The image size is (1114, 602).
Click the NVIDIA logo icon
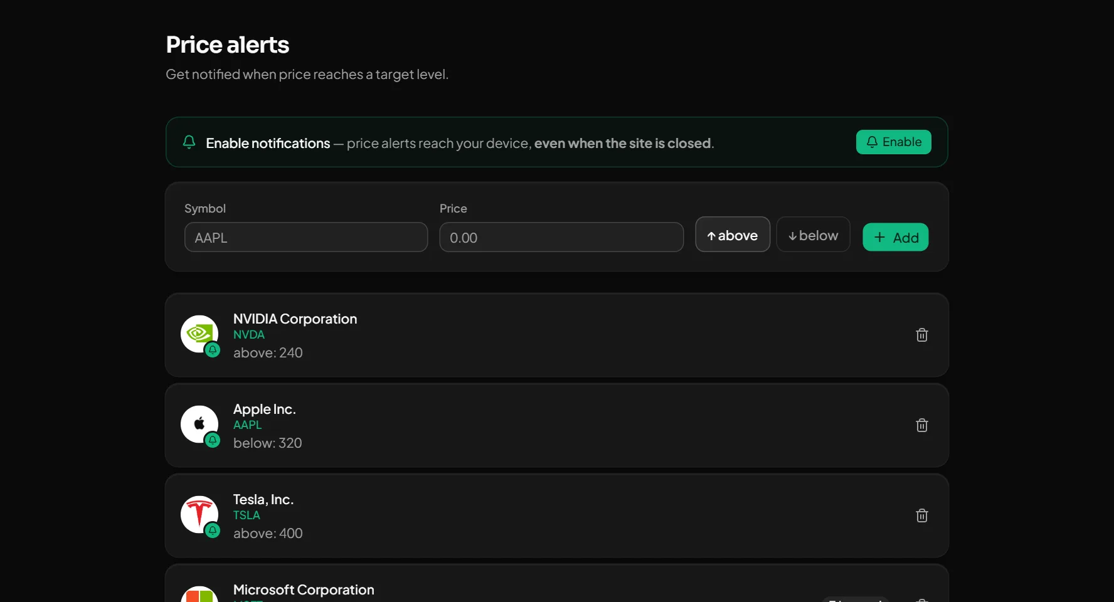[199, 334]
